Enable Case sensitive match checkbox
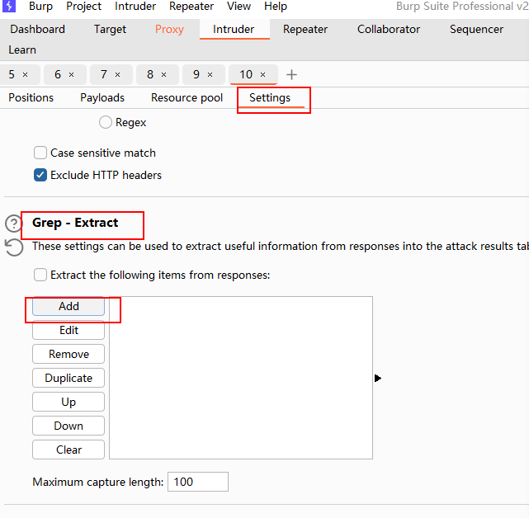The height and width of the screenshot is (518, 529). (x=40, y=153)
